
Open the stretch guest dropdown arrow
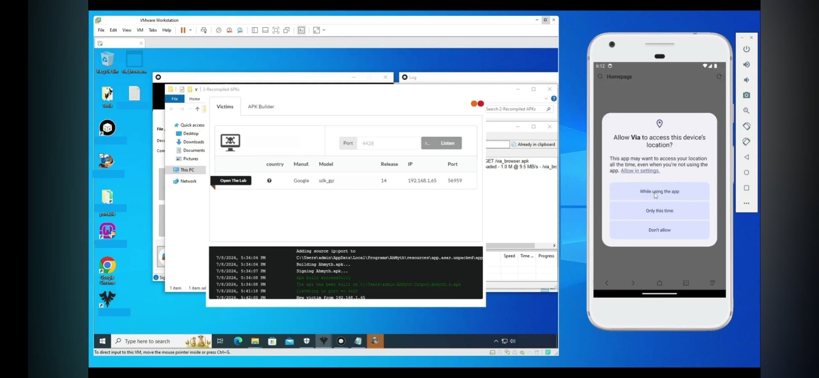pyautogui.click(x=324, y=30)
